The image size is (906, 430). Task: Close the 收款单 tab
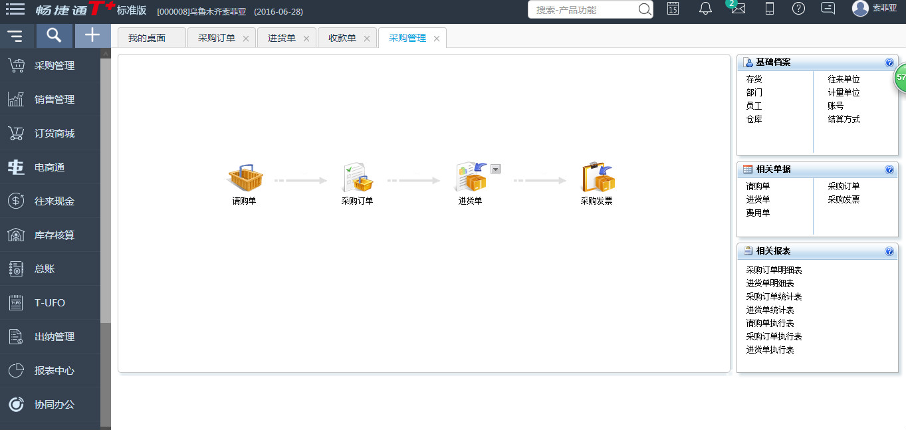click(367, 39)
